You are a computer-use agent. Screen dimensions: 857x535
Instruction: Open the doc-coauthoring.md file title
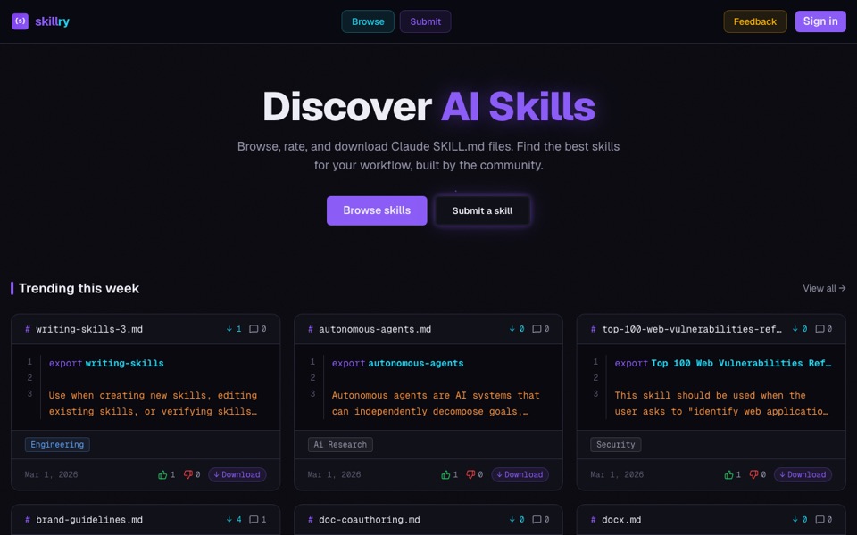click(370, 520)
